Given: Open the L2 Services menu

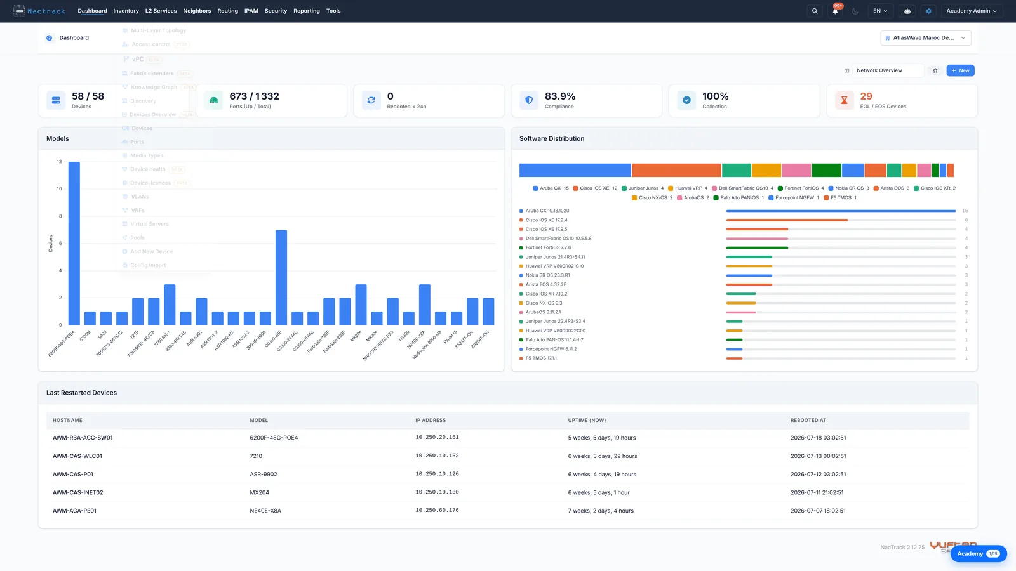Looking at the screenshot, I should click(161, 11).
